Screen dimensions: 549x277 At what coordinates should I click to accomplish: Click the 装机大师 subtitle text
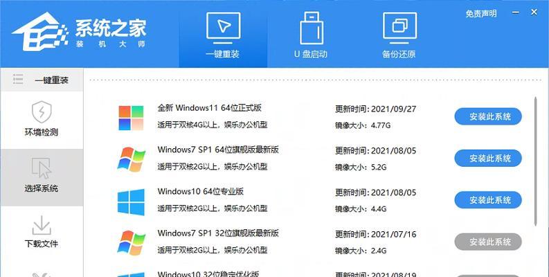click(111, 44)
